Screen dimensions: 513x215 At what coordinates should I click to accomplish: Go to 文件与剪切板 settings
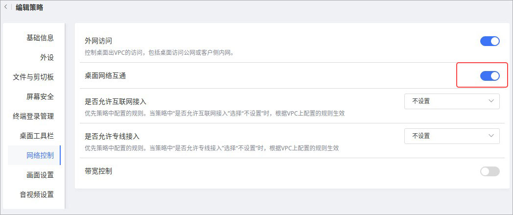click(33, 77)
